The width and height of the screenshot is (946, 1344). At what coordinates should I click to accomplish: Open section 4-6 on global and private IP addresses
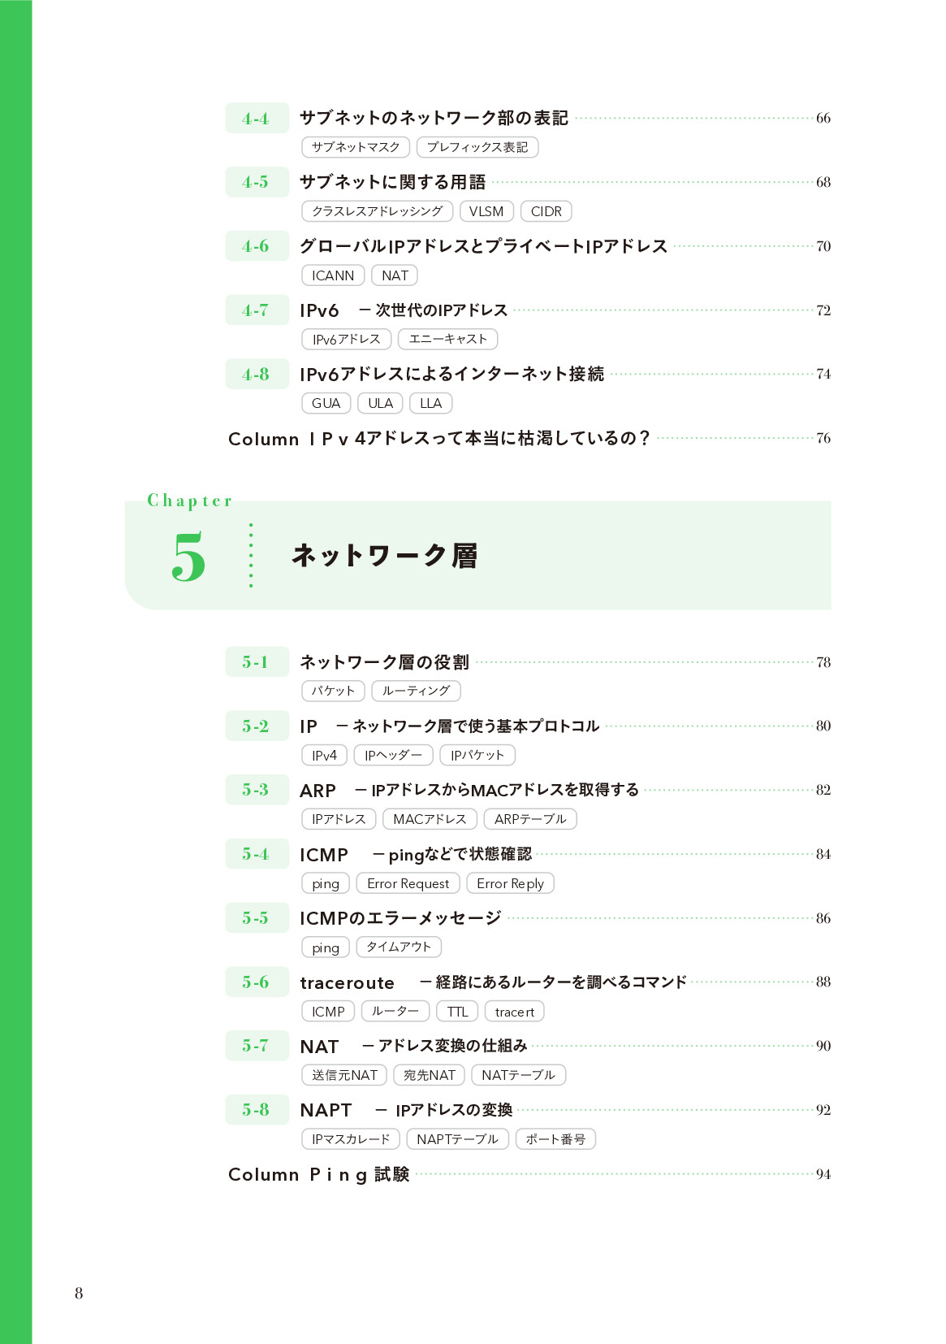coord(483,246)
